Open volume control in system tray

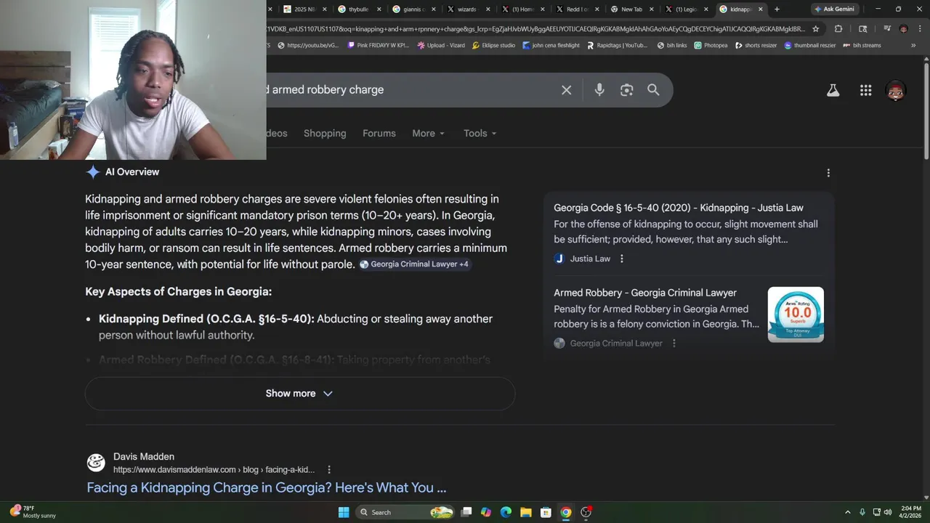(x=888, y=512)
